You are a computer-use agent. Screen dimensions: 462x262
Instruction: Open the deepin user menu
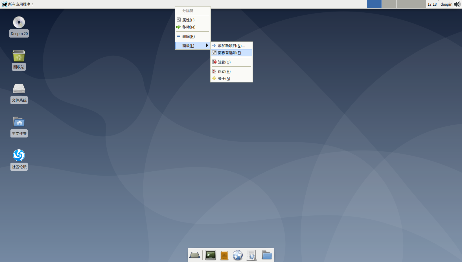click(x=446, y=4)
